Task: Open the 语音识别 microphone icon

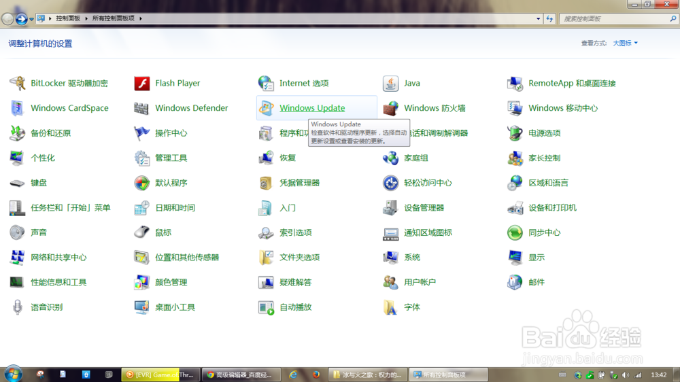Action: point(18,307)
